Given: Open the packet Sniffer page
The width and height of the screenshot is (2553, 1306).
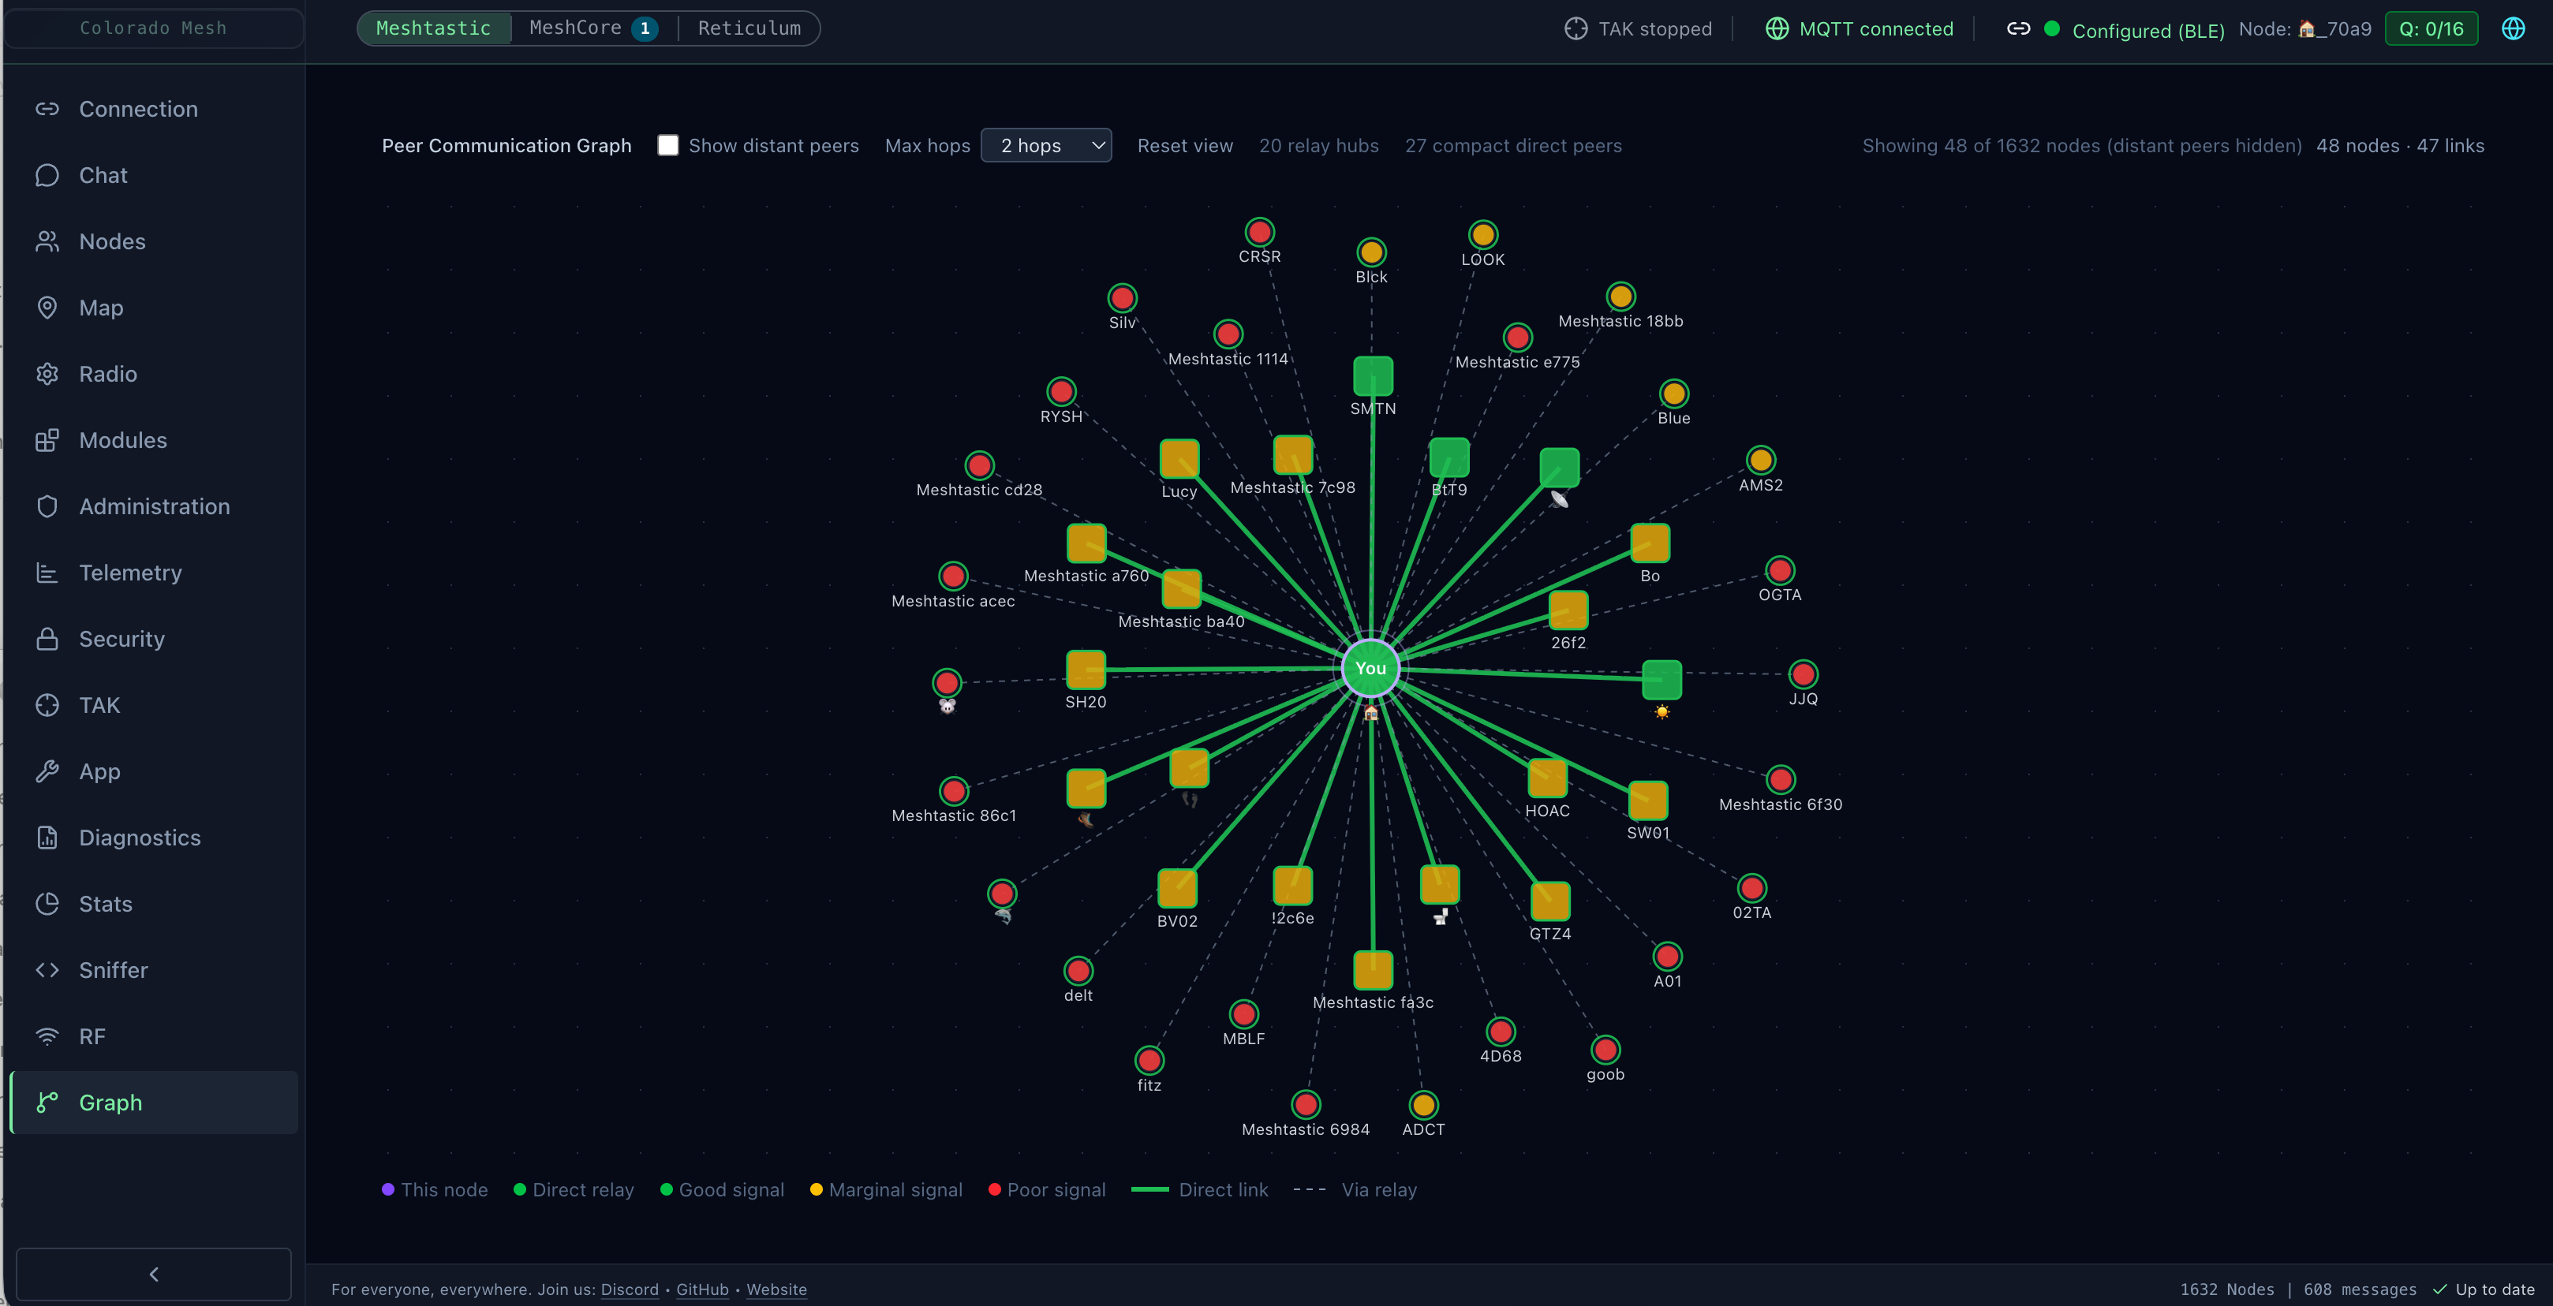Looking at the screenshot, I should coord(154,970).
